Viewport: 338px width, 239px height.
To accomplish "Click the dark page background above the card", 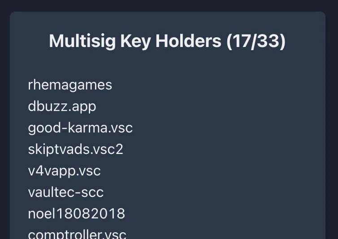I will click(x=169, y=5).
